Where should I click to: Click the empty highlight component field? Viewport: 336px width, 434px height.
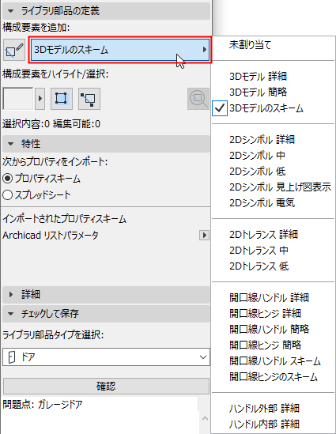(17, 99)
